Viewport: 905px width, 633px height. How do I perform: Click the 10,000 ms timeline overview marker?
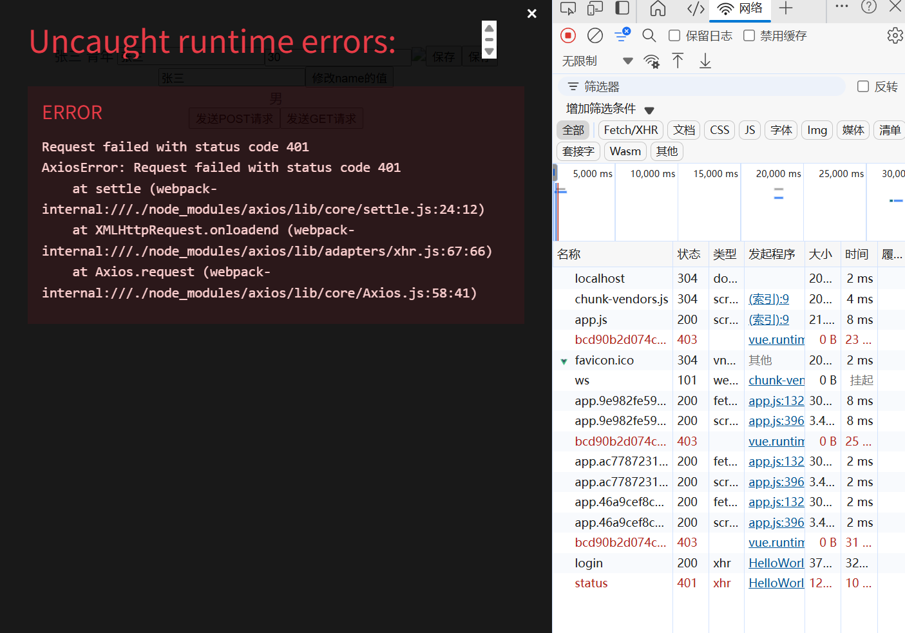[x=653, y=174]
